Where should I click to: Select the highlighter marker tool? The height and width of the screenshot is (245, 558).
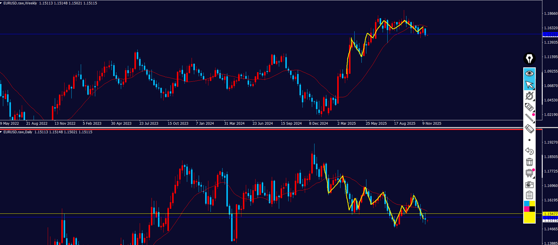coord(529,107)
